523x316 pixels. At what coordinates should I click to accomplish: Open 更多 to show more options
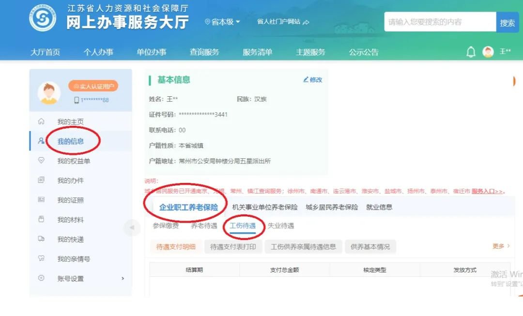[501, 246]
